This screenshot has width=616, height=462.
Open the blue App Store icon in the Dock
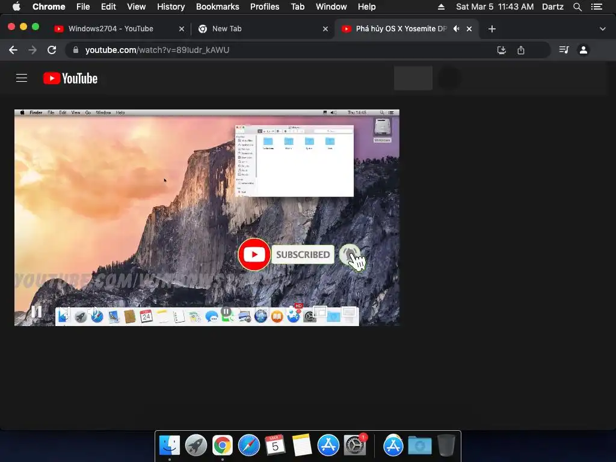328,446
